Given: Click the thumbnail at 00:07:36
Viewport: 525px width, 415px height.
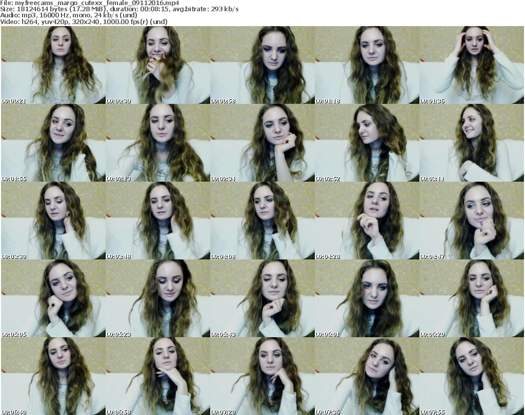Looking at the screenshot, I should pos(367,376).
